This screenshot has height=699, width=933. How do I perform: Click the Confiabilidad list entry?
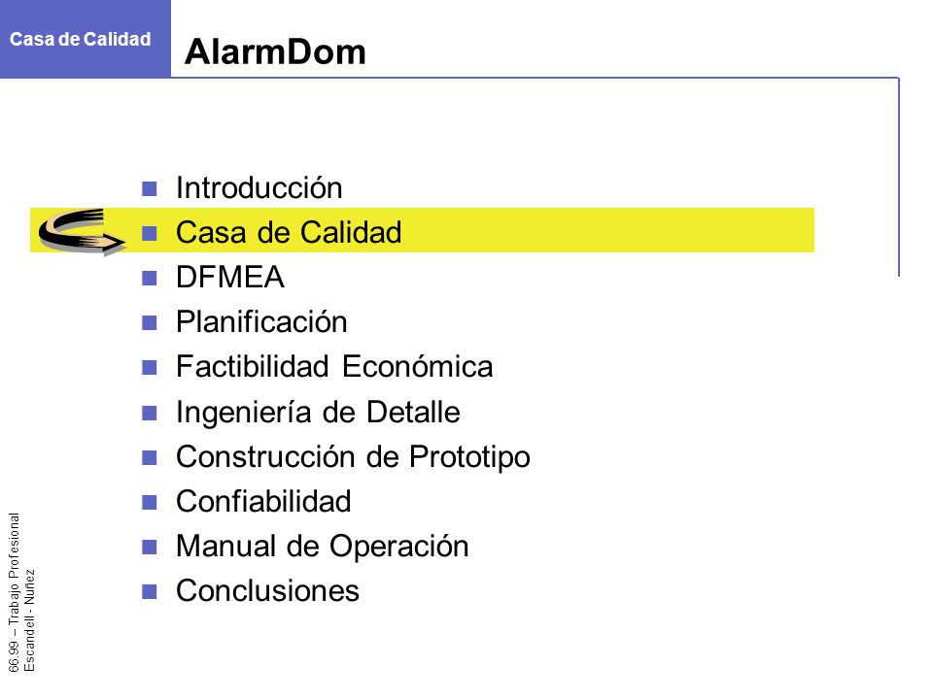click(263, 501)
